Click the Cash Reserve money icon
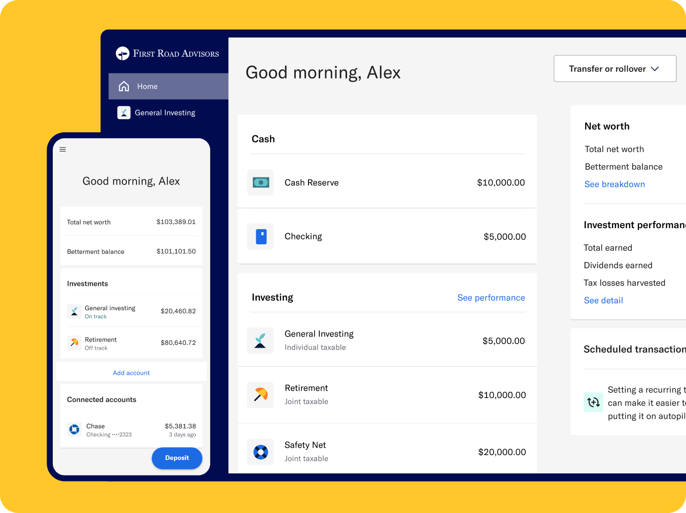The image size is (686, 513). pyautogui.click(x=260, y=182)
